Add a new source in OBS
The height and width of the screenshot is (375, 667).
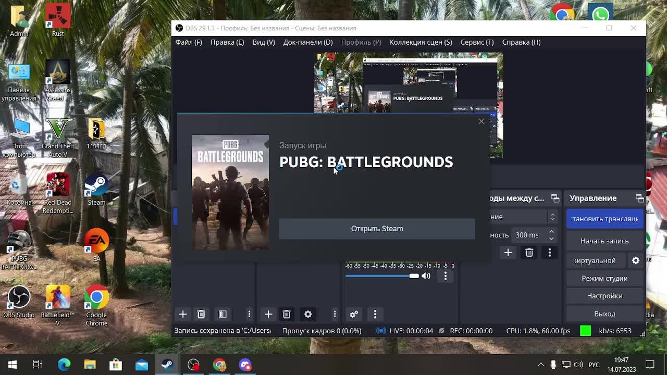[x=268, y=314]
